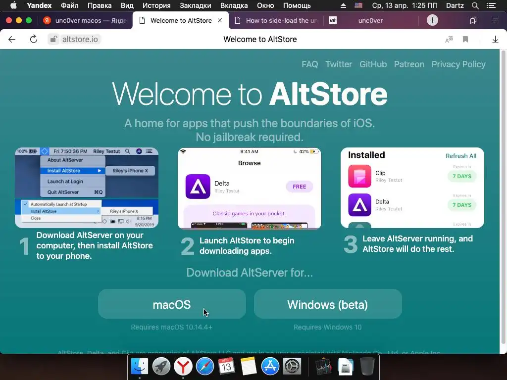Switch to the unc0ver tab
This screenshot has width=507, height=380.
(370, 20)
